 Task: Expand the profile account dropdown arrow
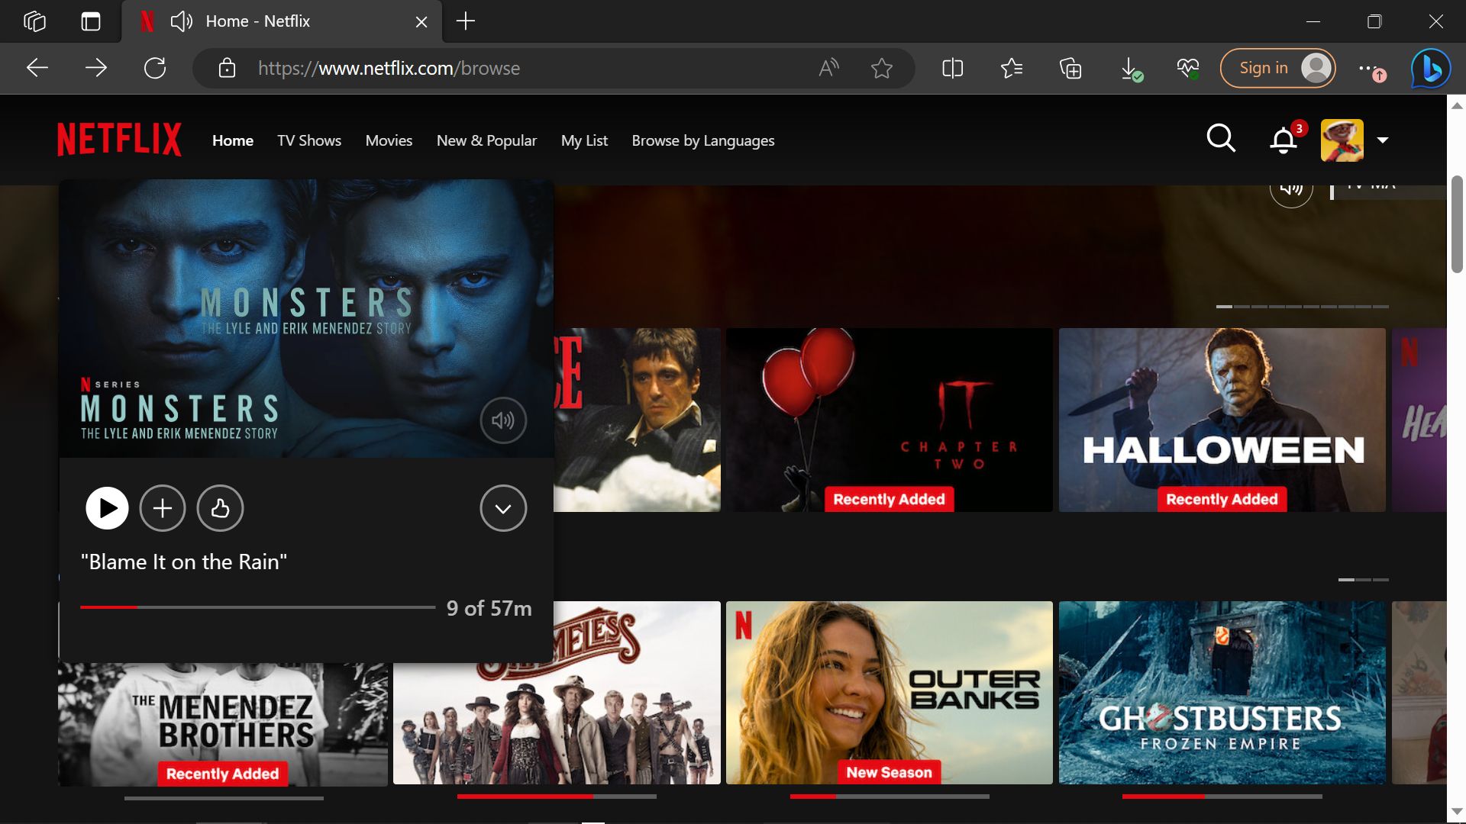[x=1383, y=140]
